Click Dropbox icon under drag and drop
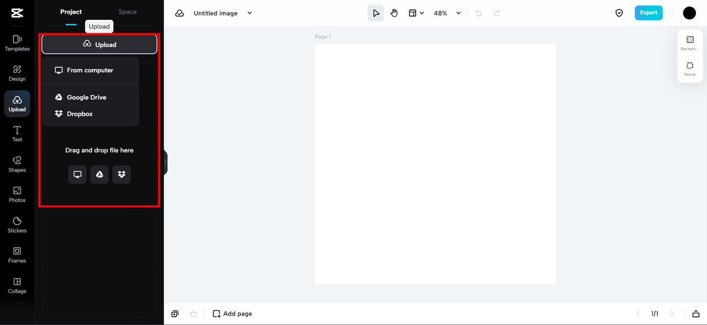 click(x=122, y=174)
